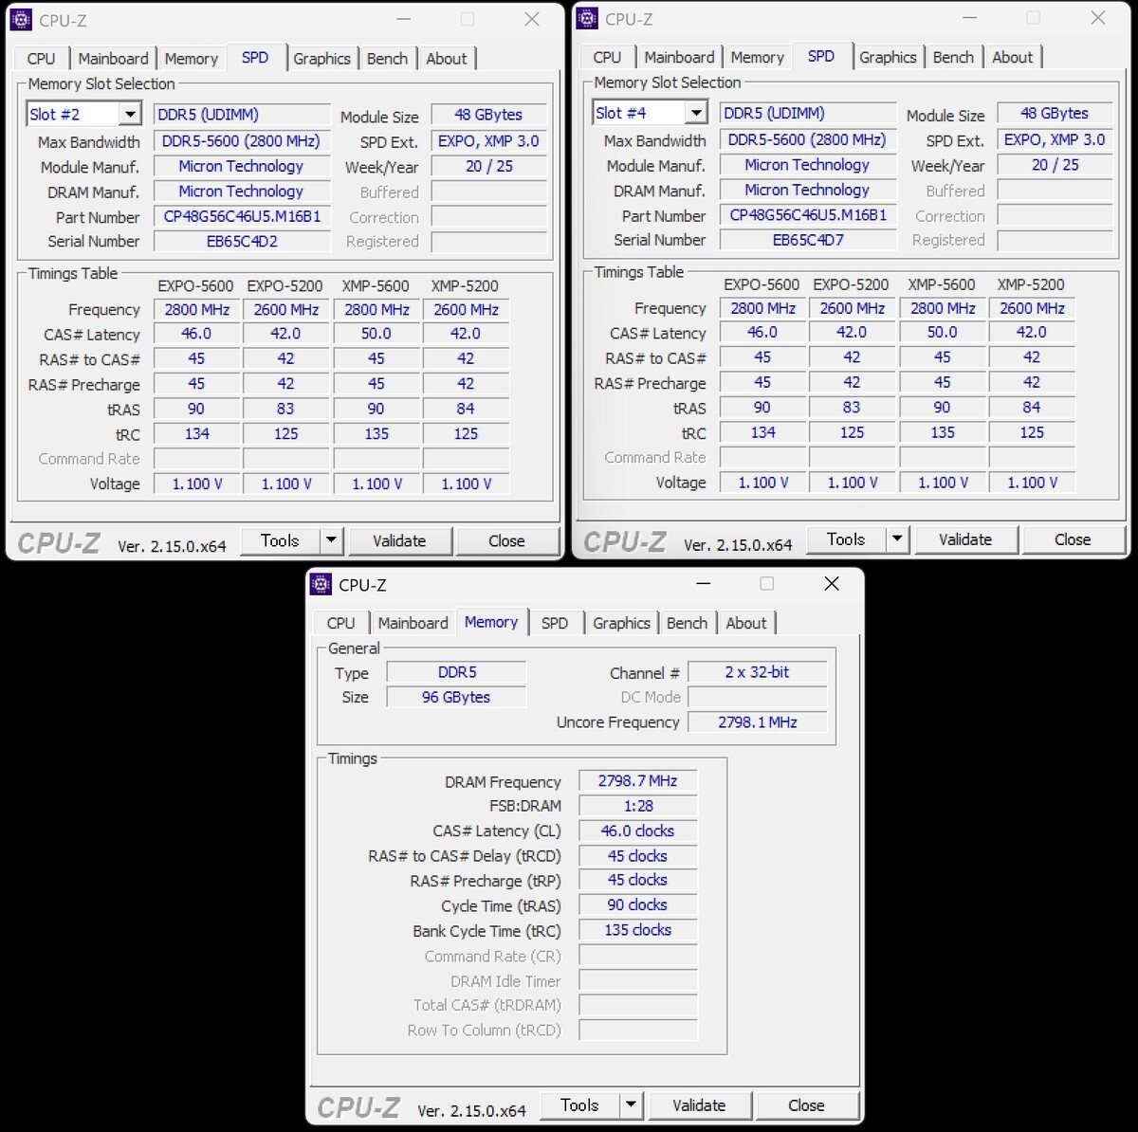This screenshot has height=1132, width=1138.
Task: Click DRAM Frequency 2798.7 MHz value
Action: 637,781
